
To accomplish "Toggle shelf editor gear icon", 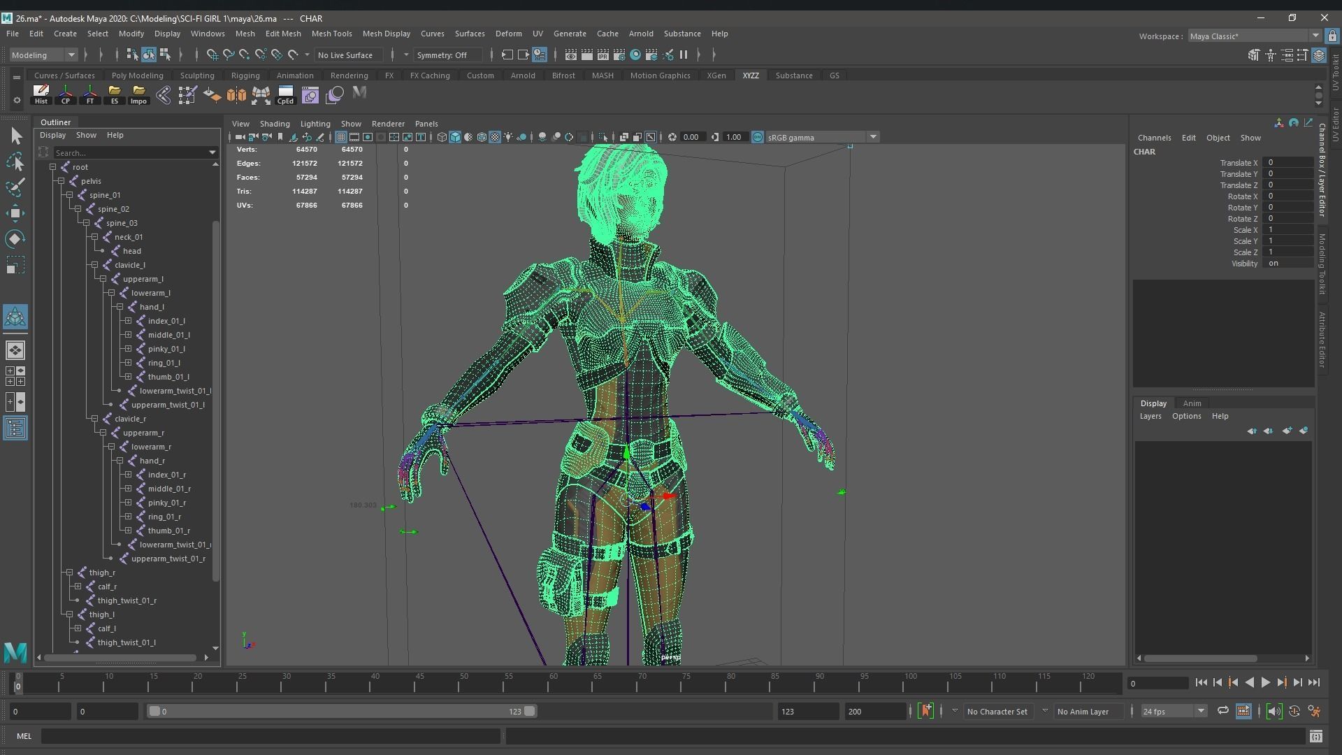I will point(17,100).
